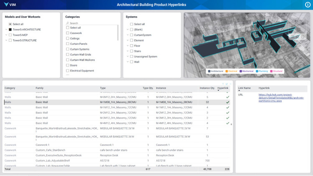Open more options icon above table
This screenshot has width=313, height=176.
point(230,84)
